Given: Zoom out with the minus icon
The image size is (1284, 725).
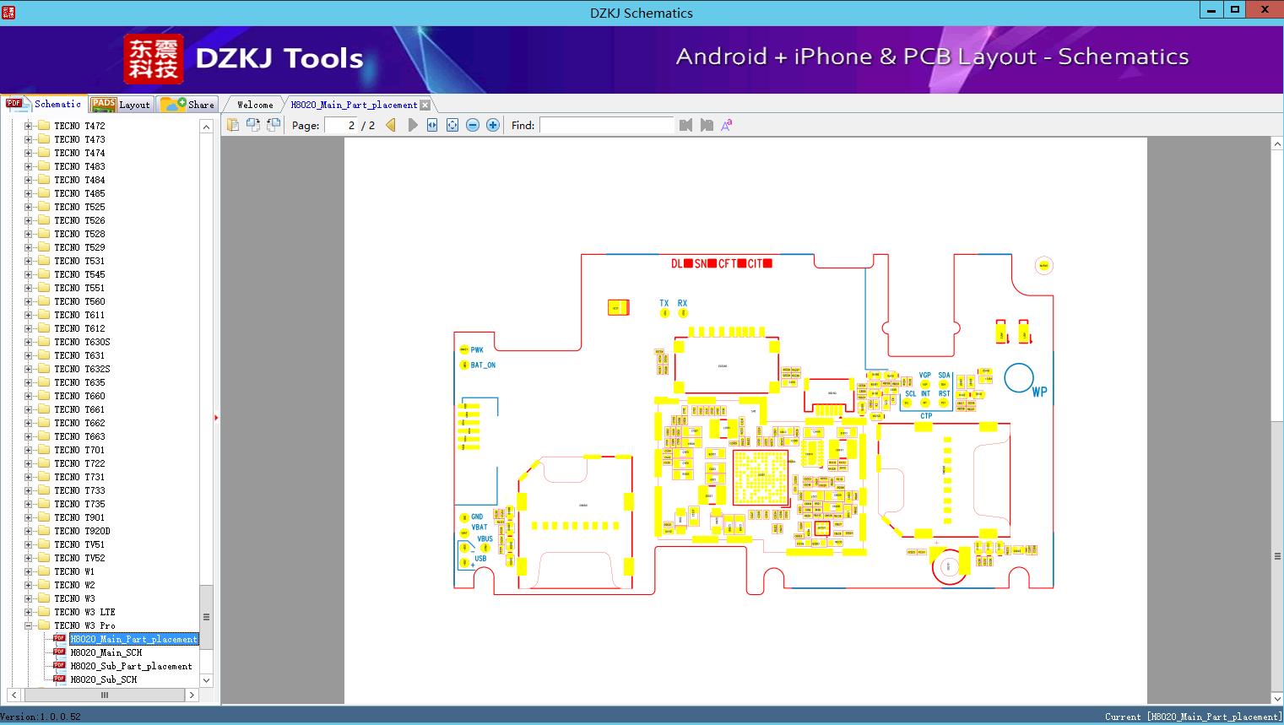Looking at the screenshot, I should pyautogui.click(x=473, y=125).
